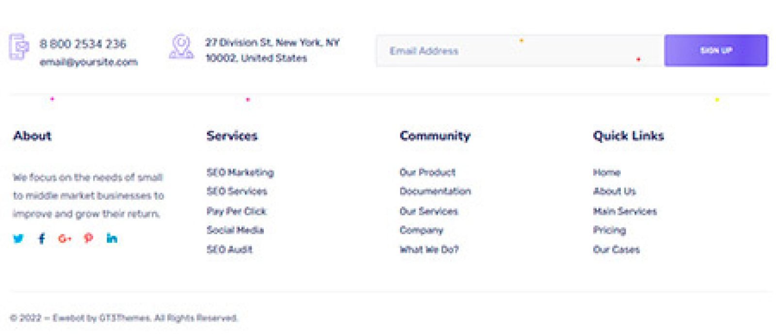Go to the Our Cases link
The image size is (776, 334).
[616, 249]
